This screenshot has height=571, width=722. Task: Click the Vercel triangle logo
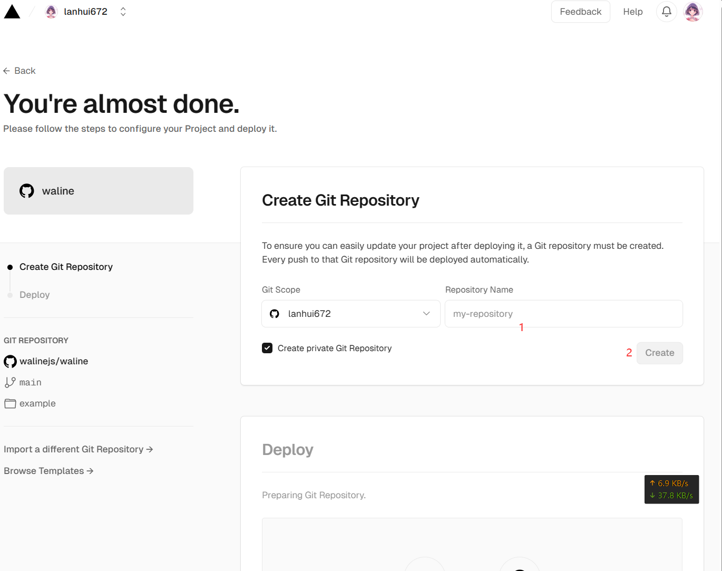pyautogui.click(x=12, y=12)
